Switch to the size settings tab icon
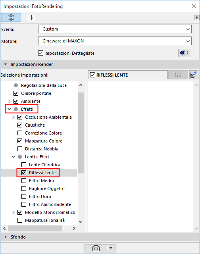Viewport: 200px width, 254px height. point(31,17)
